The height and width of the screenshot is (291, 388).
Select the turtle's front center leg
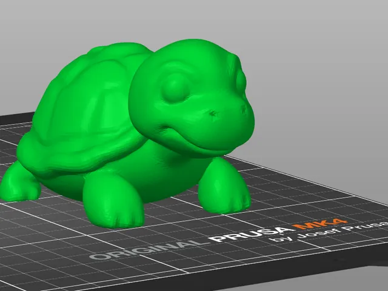tap(114, 199)
